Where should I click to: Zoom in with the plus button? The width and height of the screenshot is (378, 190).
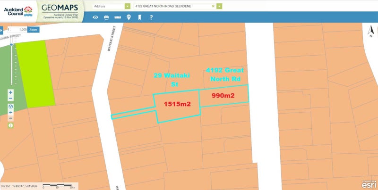click(10, 92)
